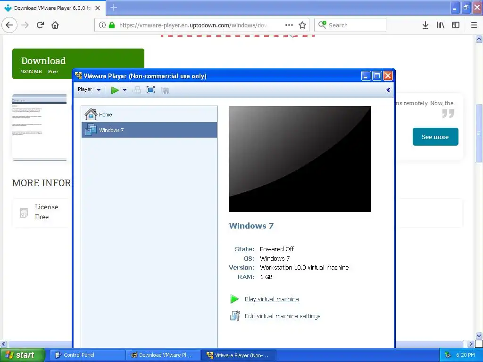Image resolution: width=483 pixels, height=362 pixels.
Task: Enter full screen mode icon in VMware toolbar
Action: click(150, 90)
